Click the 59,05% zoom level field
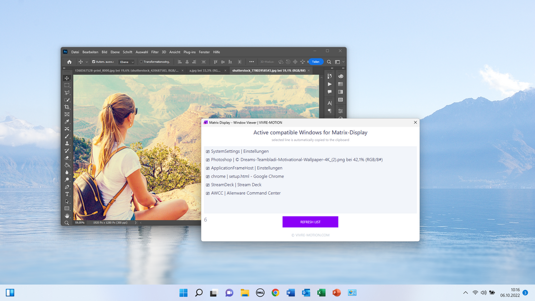The width and height of the screenshot is (535, 301). [79, 223]
